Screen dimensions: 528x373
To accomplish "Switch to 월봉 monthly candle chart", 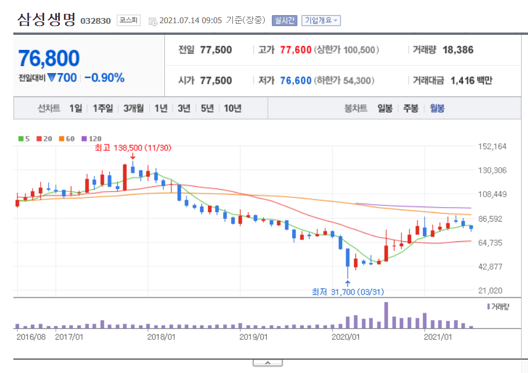I will [x=437, y=108].
